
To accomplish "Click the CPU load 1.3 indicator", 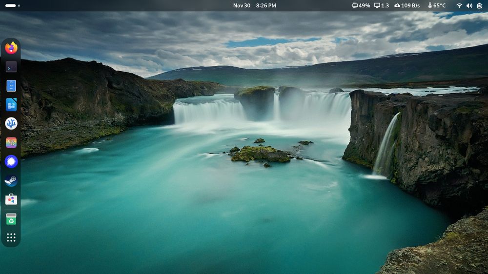I will [382, 5].
